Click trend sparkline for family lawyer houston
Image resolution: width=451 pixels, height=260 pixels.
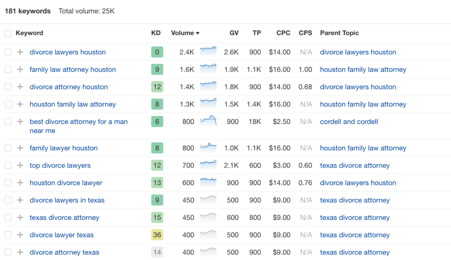(208, 148)
